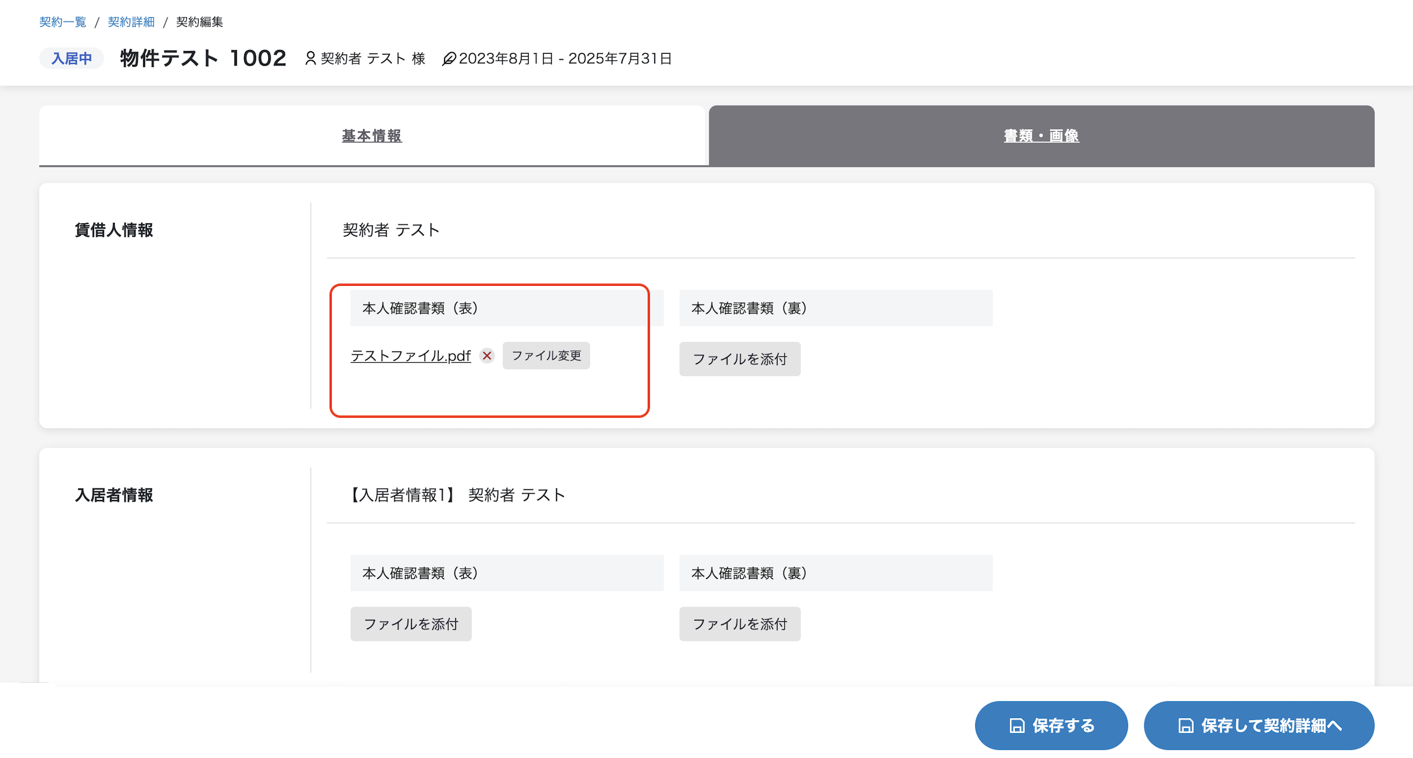Viewport: 1413px width, 758px height.
Task: Attach file for 入居者 本人確認書類(裏)
Action: tap(739, 624)
